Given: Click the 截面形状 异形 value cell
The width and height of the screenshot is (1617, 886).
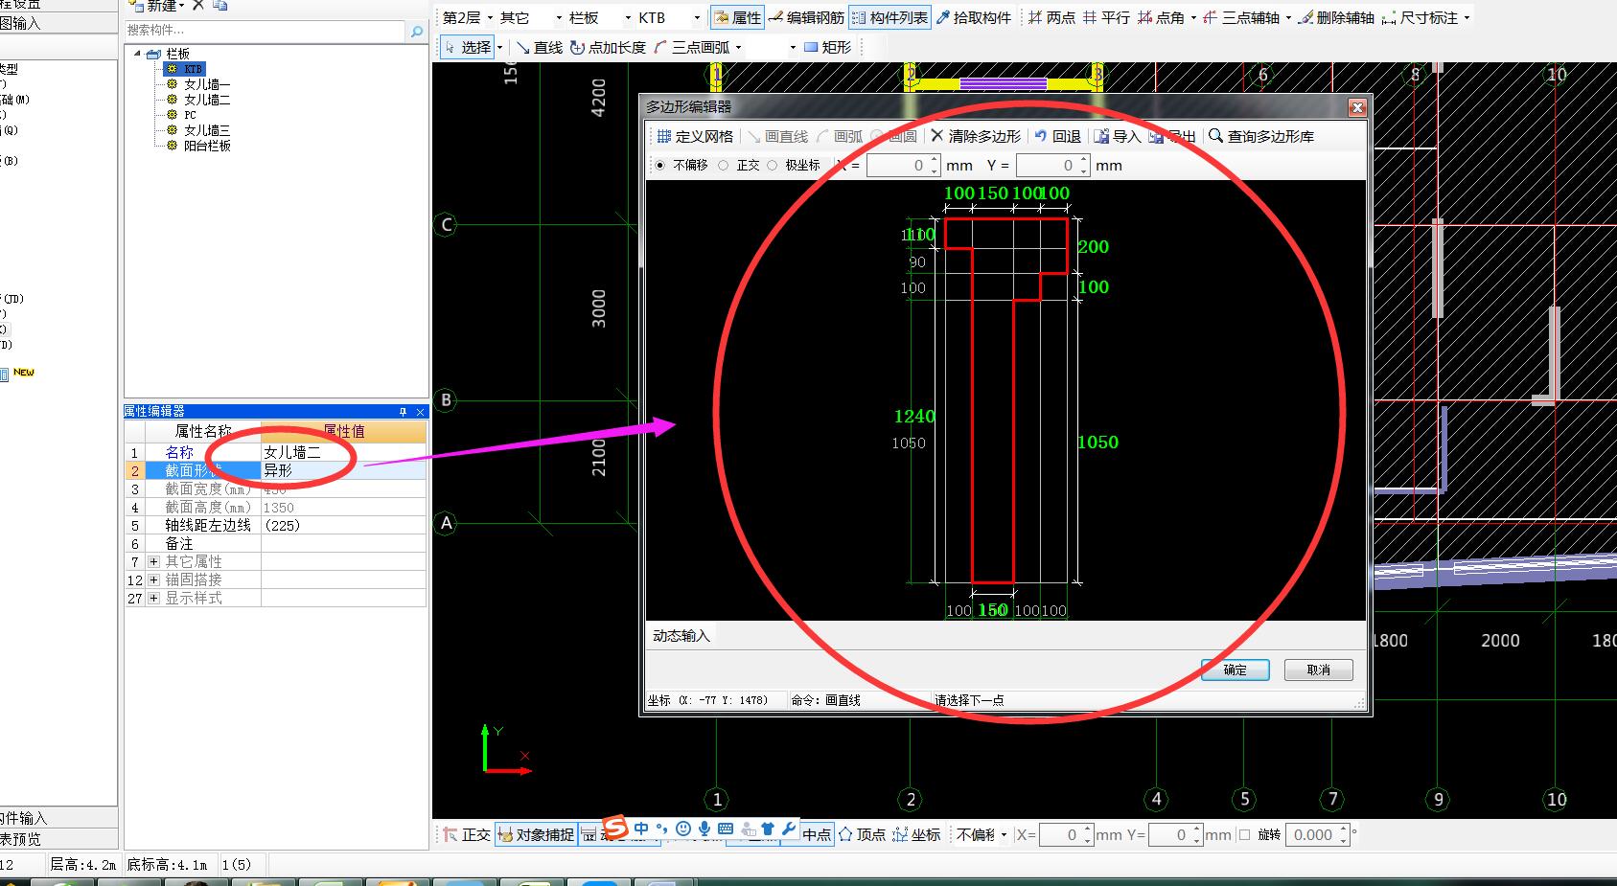Looking at the screenshot, I should coord(343,470).
